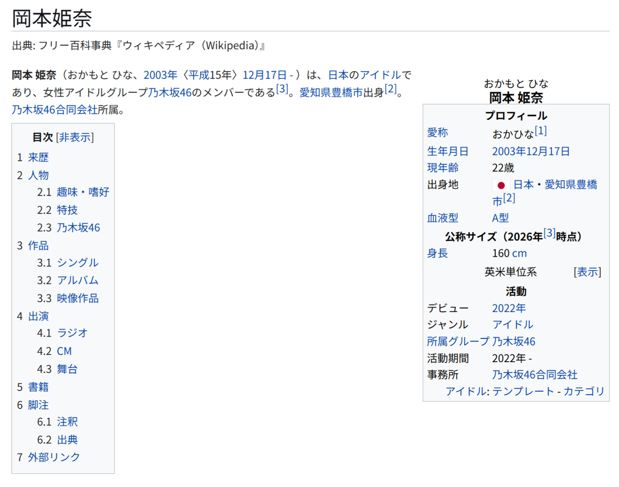Image resolution: width=619 pixels, height=487 pixels.
Task: Open subsection 2.1 趣味・嗜好
Action: (x=83, y=192)
